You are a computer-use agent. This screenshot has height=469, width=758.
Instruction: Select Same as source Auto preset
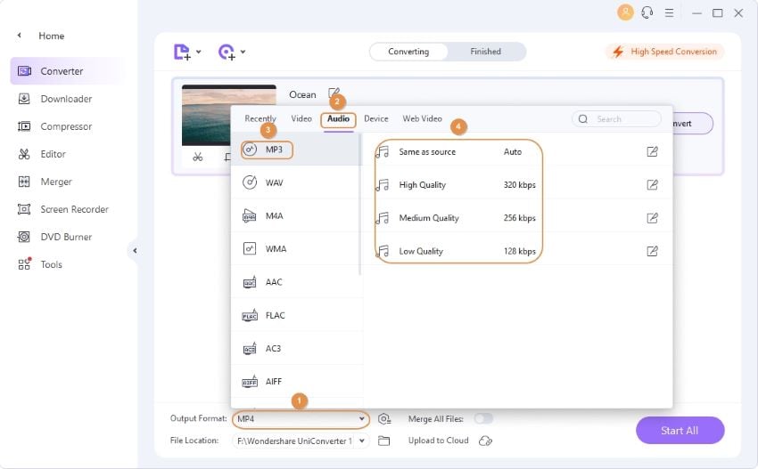(x=517, y=152)
